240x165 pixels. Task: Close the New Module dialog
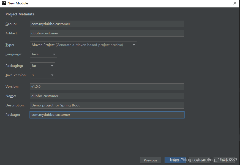click(235, 3)
